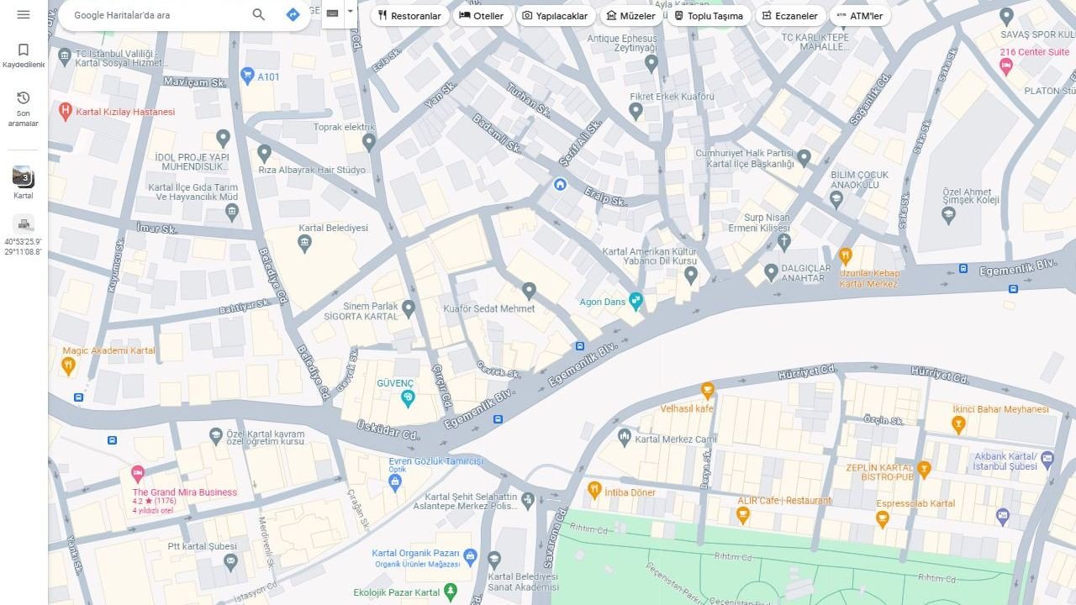The width and height of the screenshot is (1076, 605).
Task: Filter by Yapılacaklar
Action: [555, 15]
